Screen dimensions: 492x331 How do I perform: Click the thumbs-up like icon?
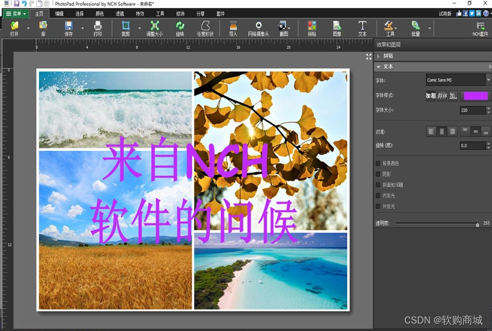459,13
